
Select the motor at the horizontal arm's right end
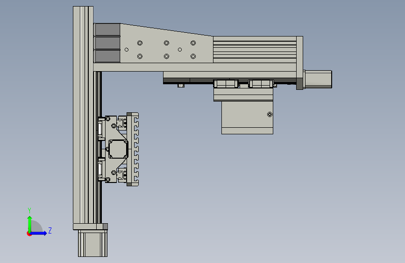click(318, 79)
